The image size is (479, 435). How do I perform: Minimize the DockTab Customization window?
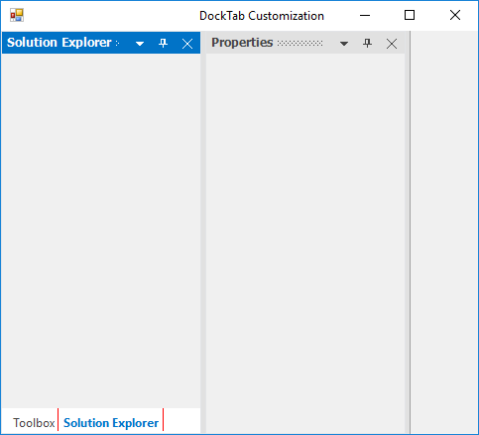[365, 15]
